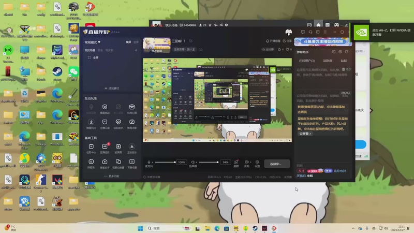
Task: Click the settings icon in 弹幕助手 header
Action: click(x=340, y=52)
